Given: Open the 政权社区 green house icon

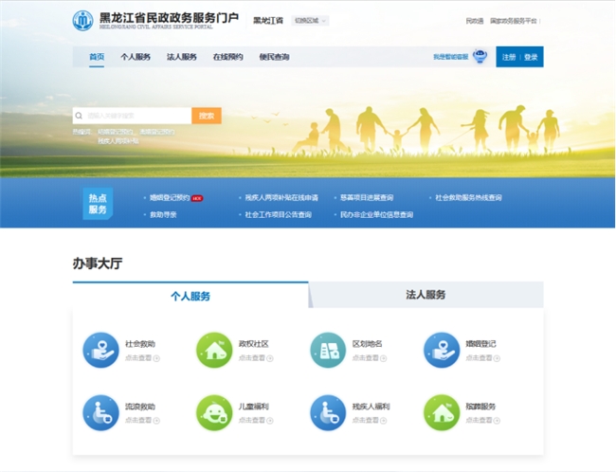Looking at the screenshot, I should [214, 350].
